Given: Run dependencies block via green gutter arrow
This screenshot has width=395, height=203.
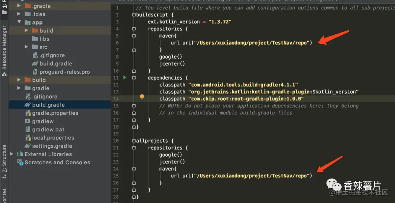Looking at the screenshot, I should (125, 77).
